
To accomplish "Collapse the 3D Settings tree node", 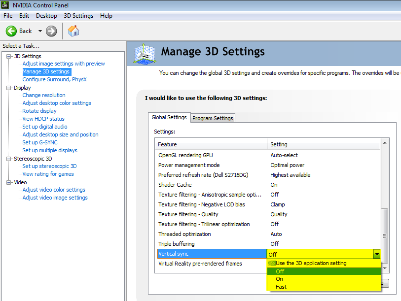I will (x=9, y=56).
